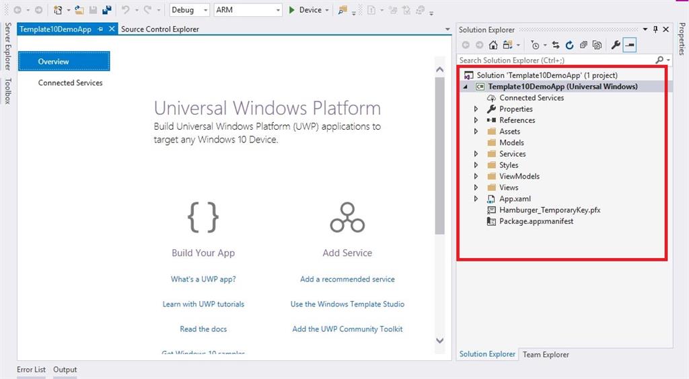Open document tab overflow dropdown arrow

(447, 30)
